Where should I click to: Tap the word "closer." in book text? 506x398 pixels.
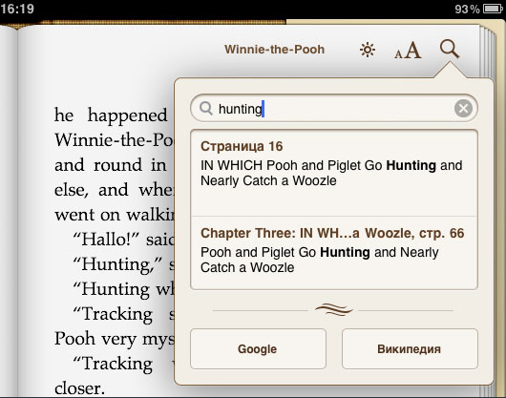point(79,388)
